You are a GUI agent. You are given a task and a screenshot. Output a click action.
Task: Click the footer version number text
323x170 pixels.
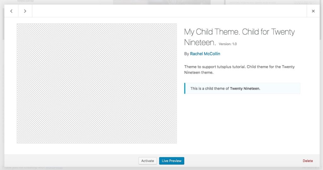pyautogui.click(x=310, y=168)
